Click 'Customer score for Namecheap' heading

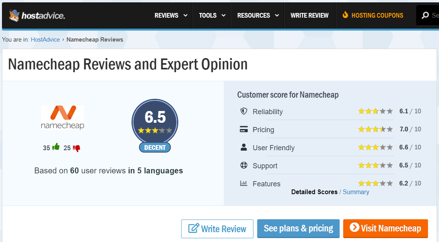[288, 95]
